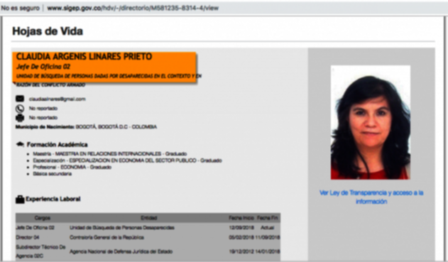This screenshot has width=448, height=262.
Task: Click the fax printer icon
Action: point(20,118)
